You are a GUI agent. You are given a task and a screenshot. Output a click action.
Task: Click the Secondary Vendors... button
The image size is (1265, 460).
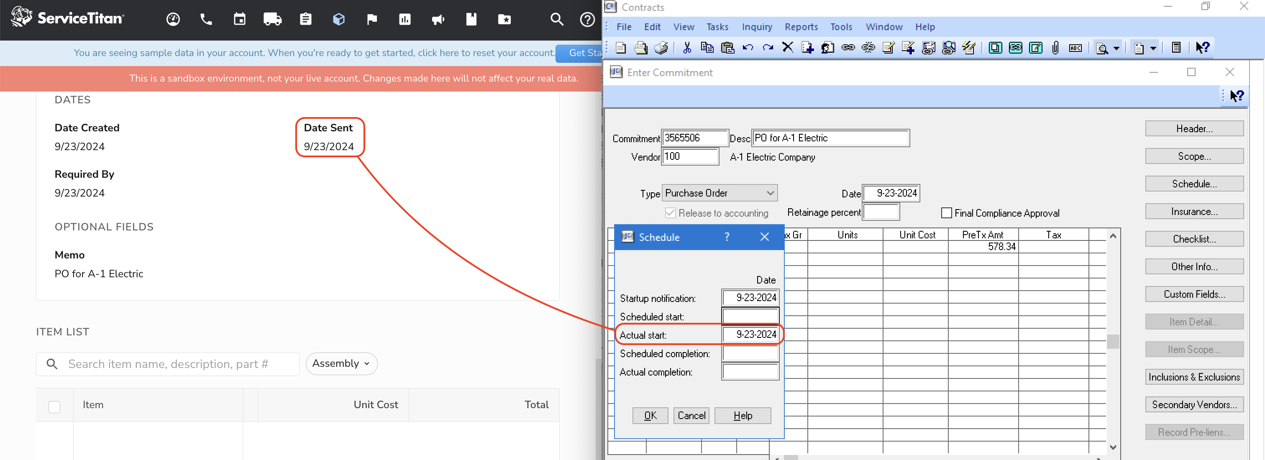(x=1194, y=404)
